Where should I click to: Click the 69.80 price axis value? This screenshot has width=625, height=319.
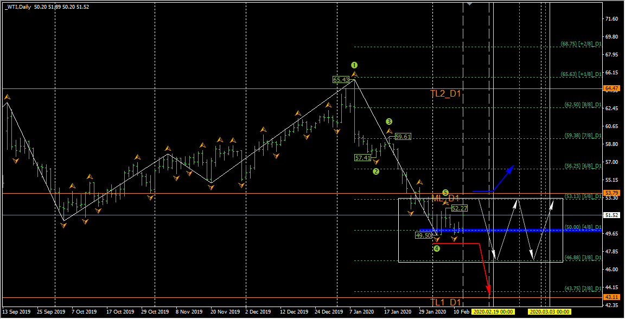pyautogui.click(x=611, y=37)
